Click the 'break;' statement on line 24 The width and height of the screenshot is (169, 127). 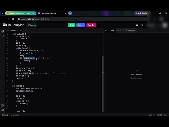tap(27, 61)
